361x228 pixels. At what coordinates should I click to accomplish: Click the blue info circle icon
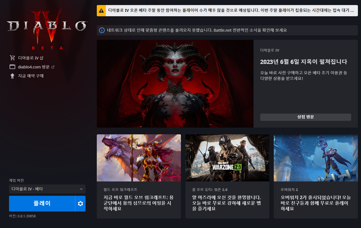click(x=102, y=30)
